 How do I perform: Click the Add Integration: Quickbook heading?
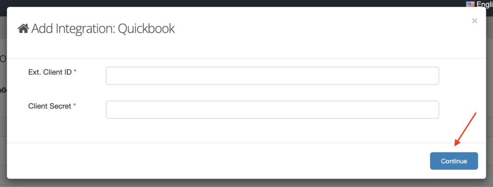pos(96,29)
